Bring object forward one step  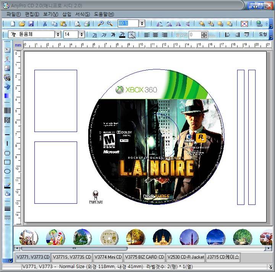tap(220, 24)
